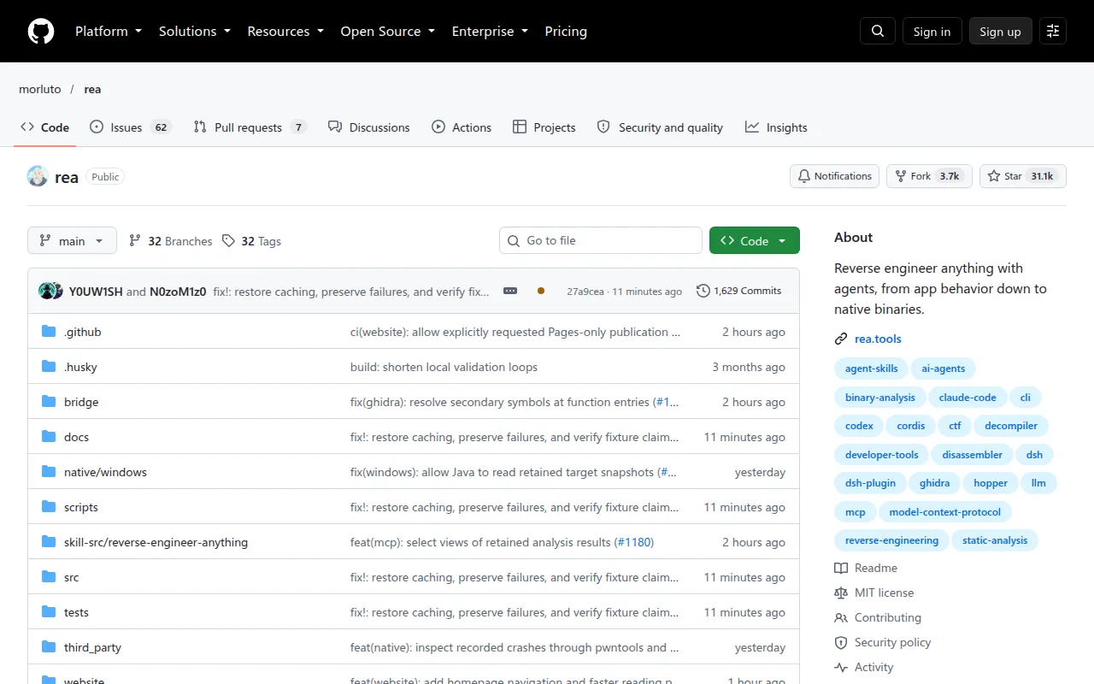The width and height of the screenshot is (1094, 684).
Task: Click the Go to file search field
Action: tap(601, 241)
